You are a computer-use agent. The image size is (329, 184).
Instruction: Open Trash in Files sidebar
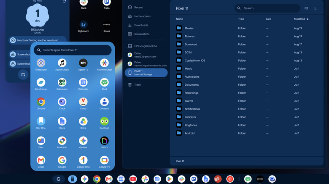click(146, 85)
